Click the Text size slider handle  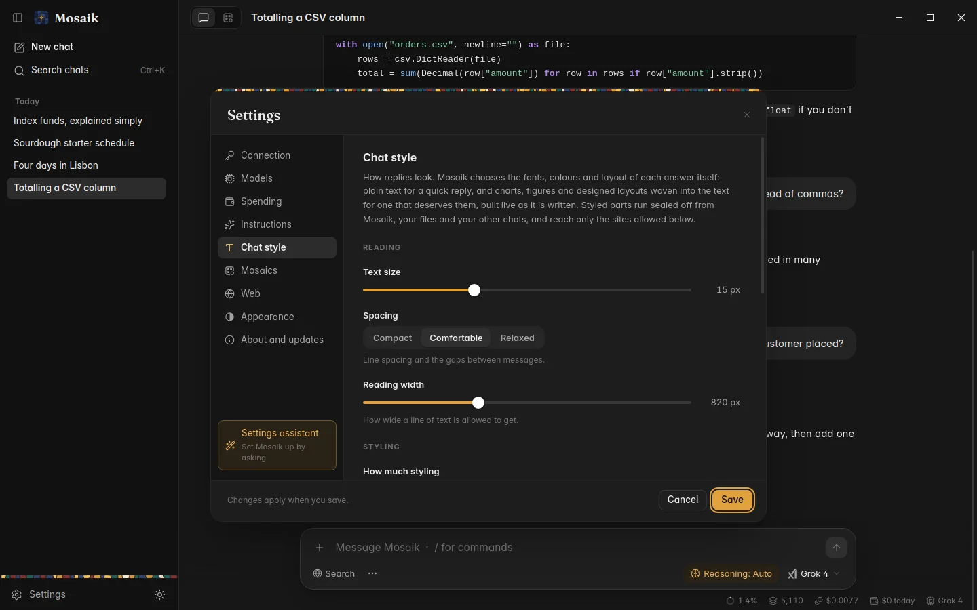click(x=474, y=290)
